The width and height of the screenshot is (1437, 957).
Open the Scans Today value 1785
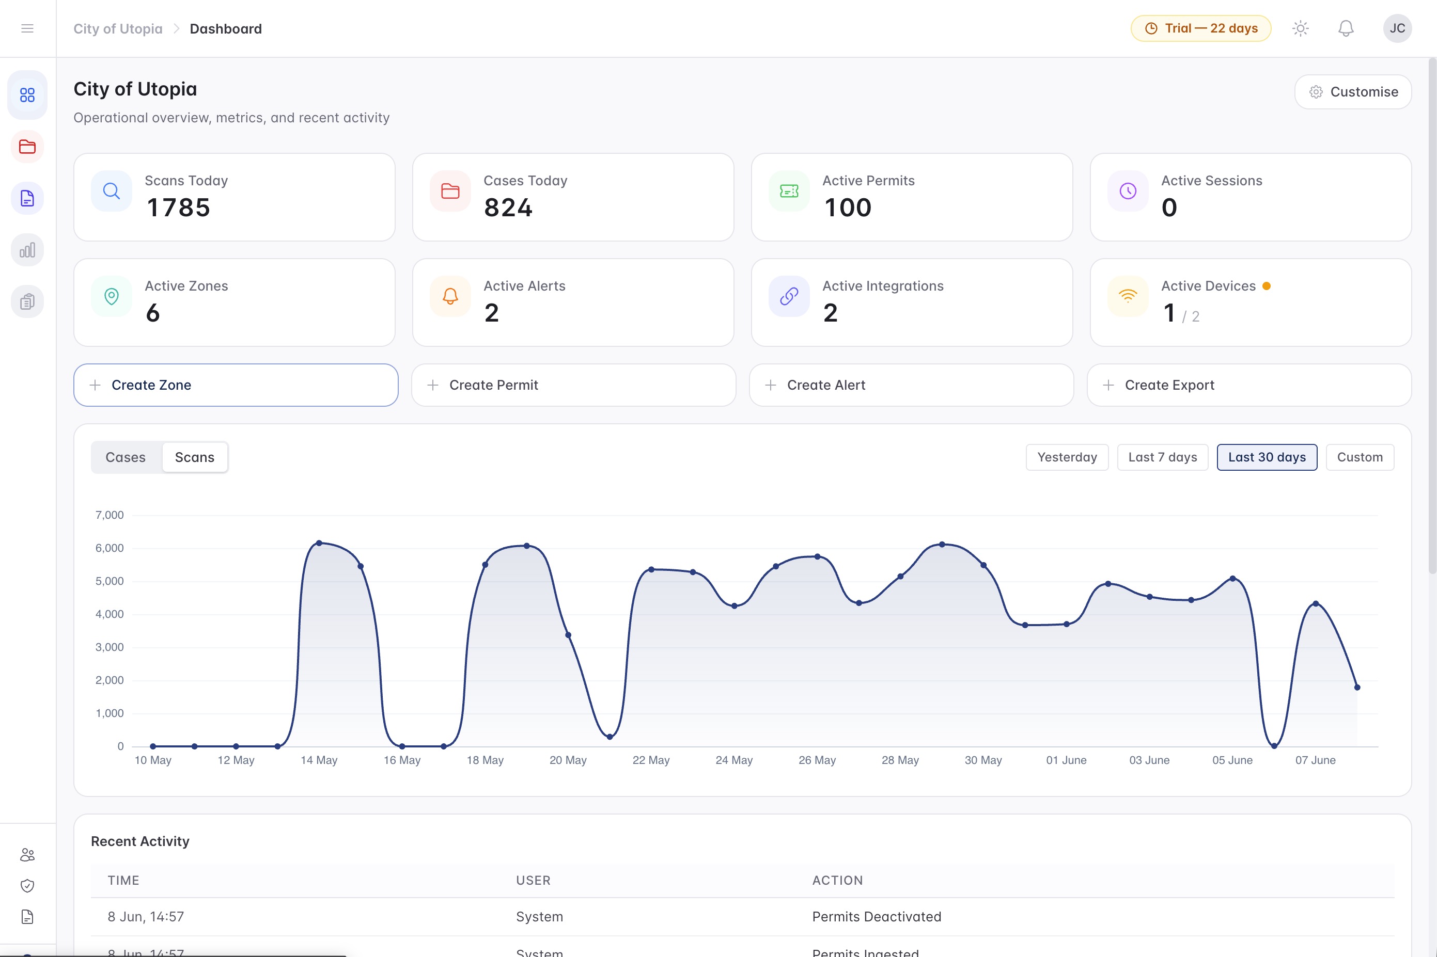click(178, 208)
